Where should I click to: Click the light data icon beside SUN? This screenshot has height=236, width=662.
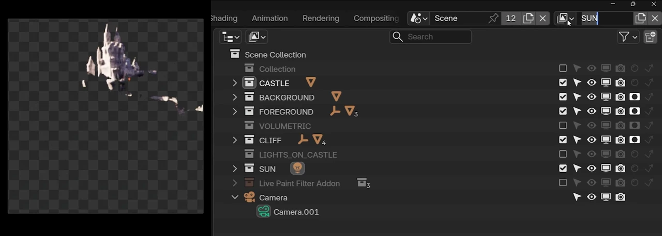297,168
